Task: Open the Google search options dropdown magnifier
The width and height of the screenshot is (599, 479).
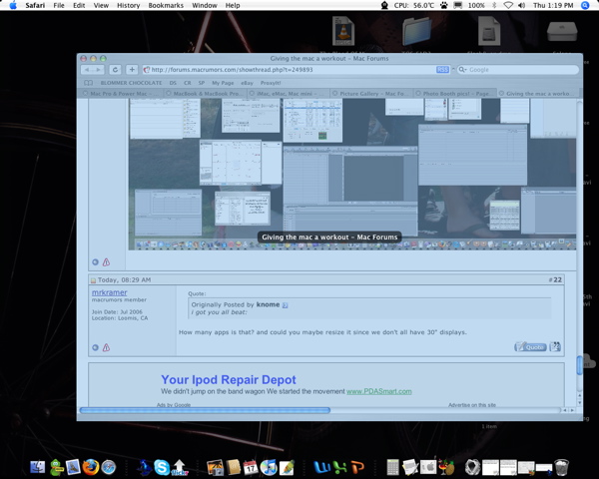Action: [x=462, y=70]
